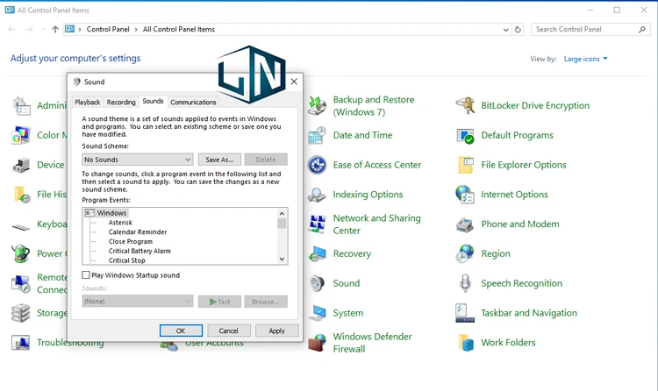Image resolution: width=658 pixels, height=391 pixels.
Task: Open the Default Programs icon
Action: point(465,135)
